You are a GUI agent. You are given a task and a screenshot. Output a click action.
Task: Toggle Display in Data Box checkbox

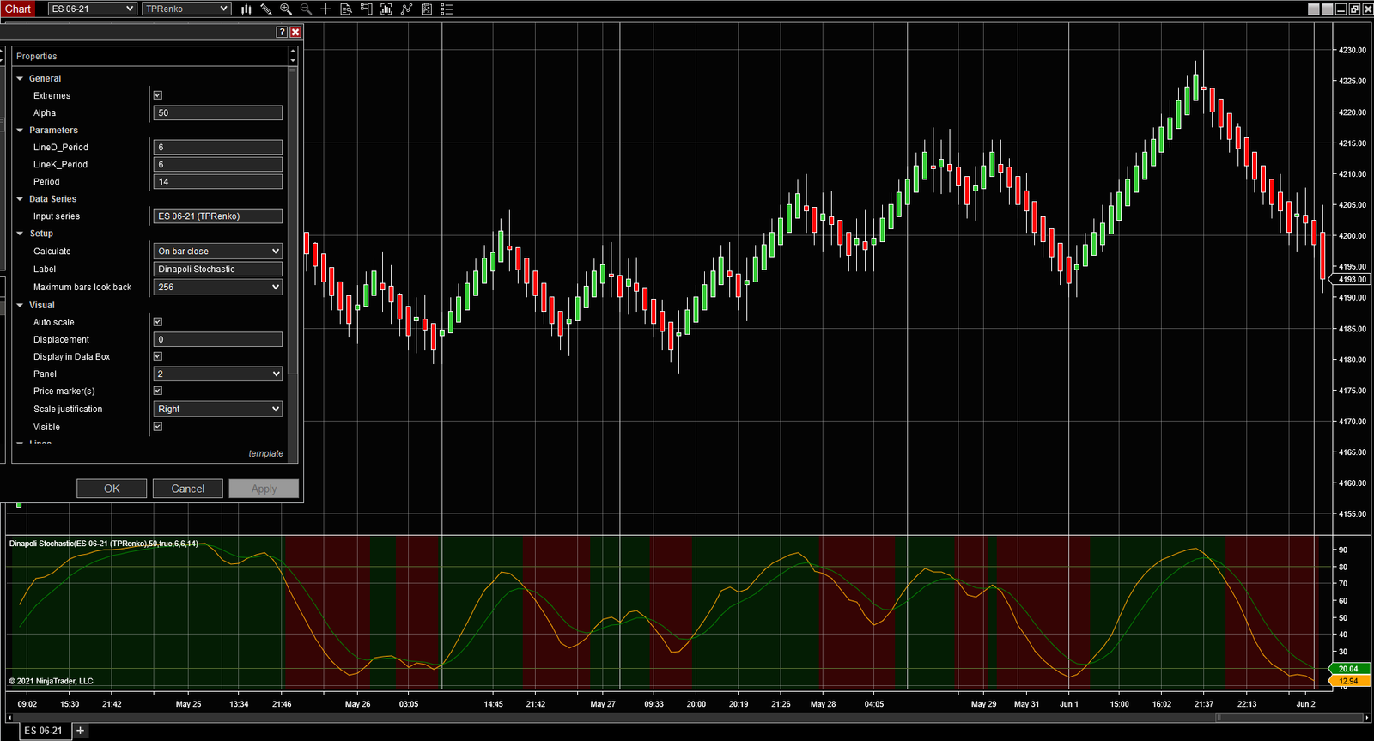pos(158,356)
